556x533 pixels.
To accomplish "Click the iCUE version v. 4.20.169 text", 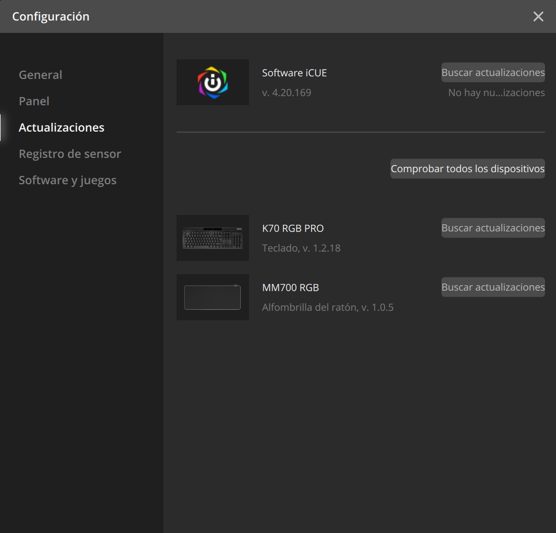I will [287, 93].
